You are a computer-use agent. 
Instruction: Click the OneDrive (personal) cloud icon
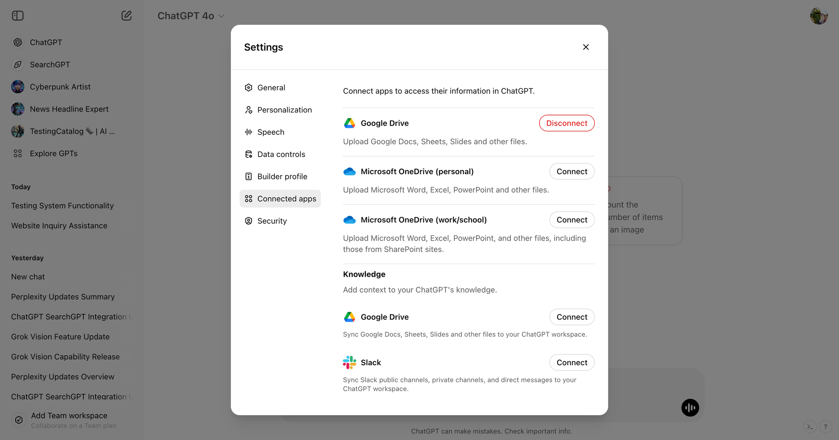point(349,172)
